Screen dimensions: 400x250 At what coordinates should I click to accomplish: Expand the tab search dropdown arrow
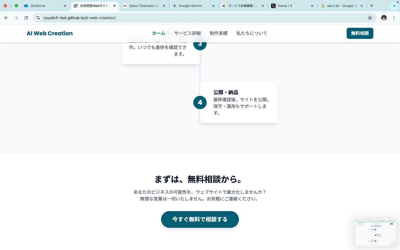pyautogui.click(x=394, y=6)
